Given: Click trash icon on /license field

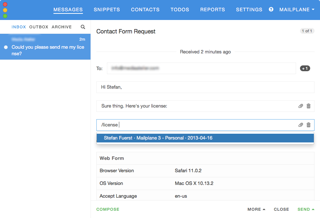Looking at the screenshot, I should (308, 125).
